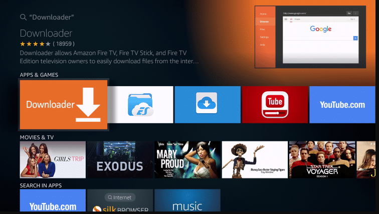Open the blue cloud download app

click(x=206, y=104)
